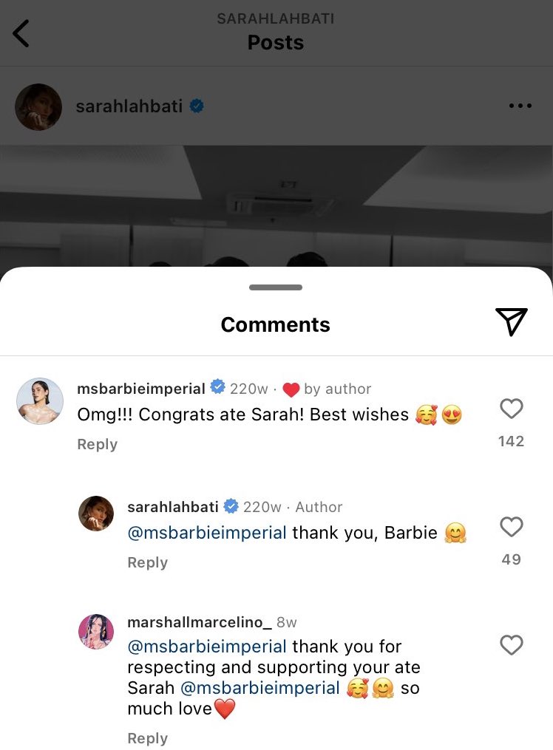Like marshallmarcelino_'s comment
The image size is (553, 750).
point(512,645)
